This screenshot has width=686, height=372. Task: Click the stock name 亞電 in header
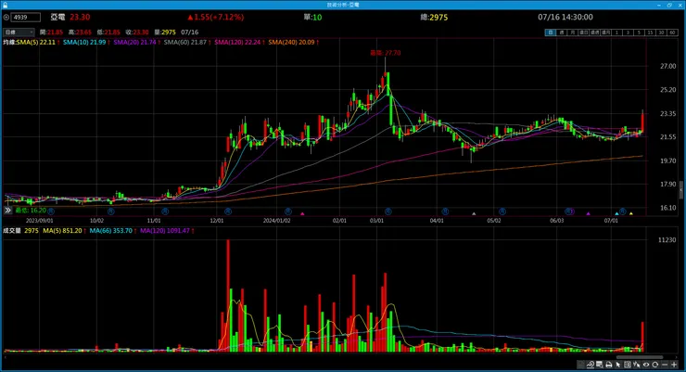point(57,18)
